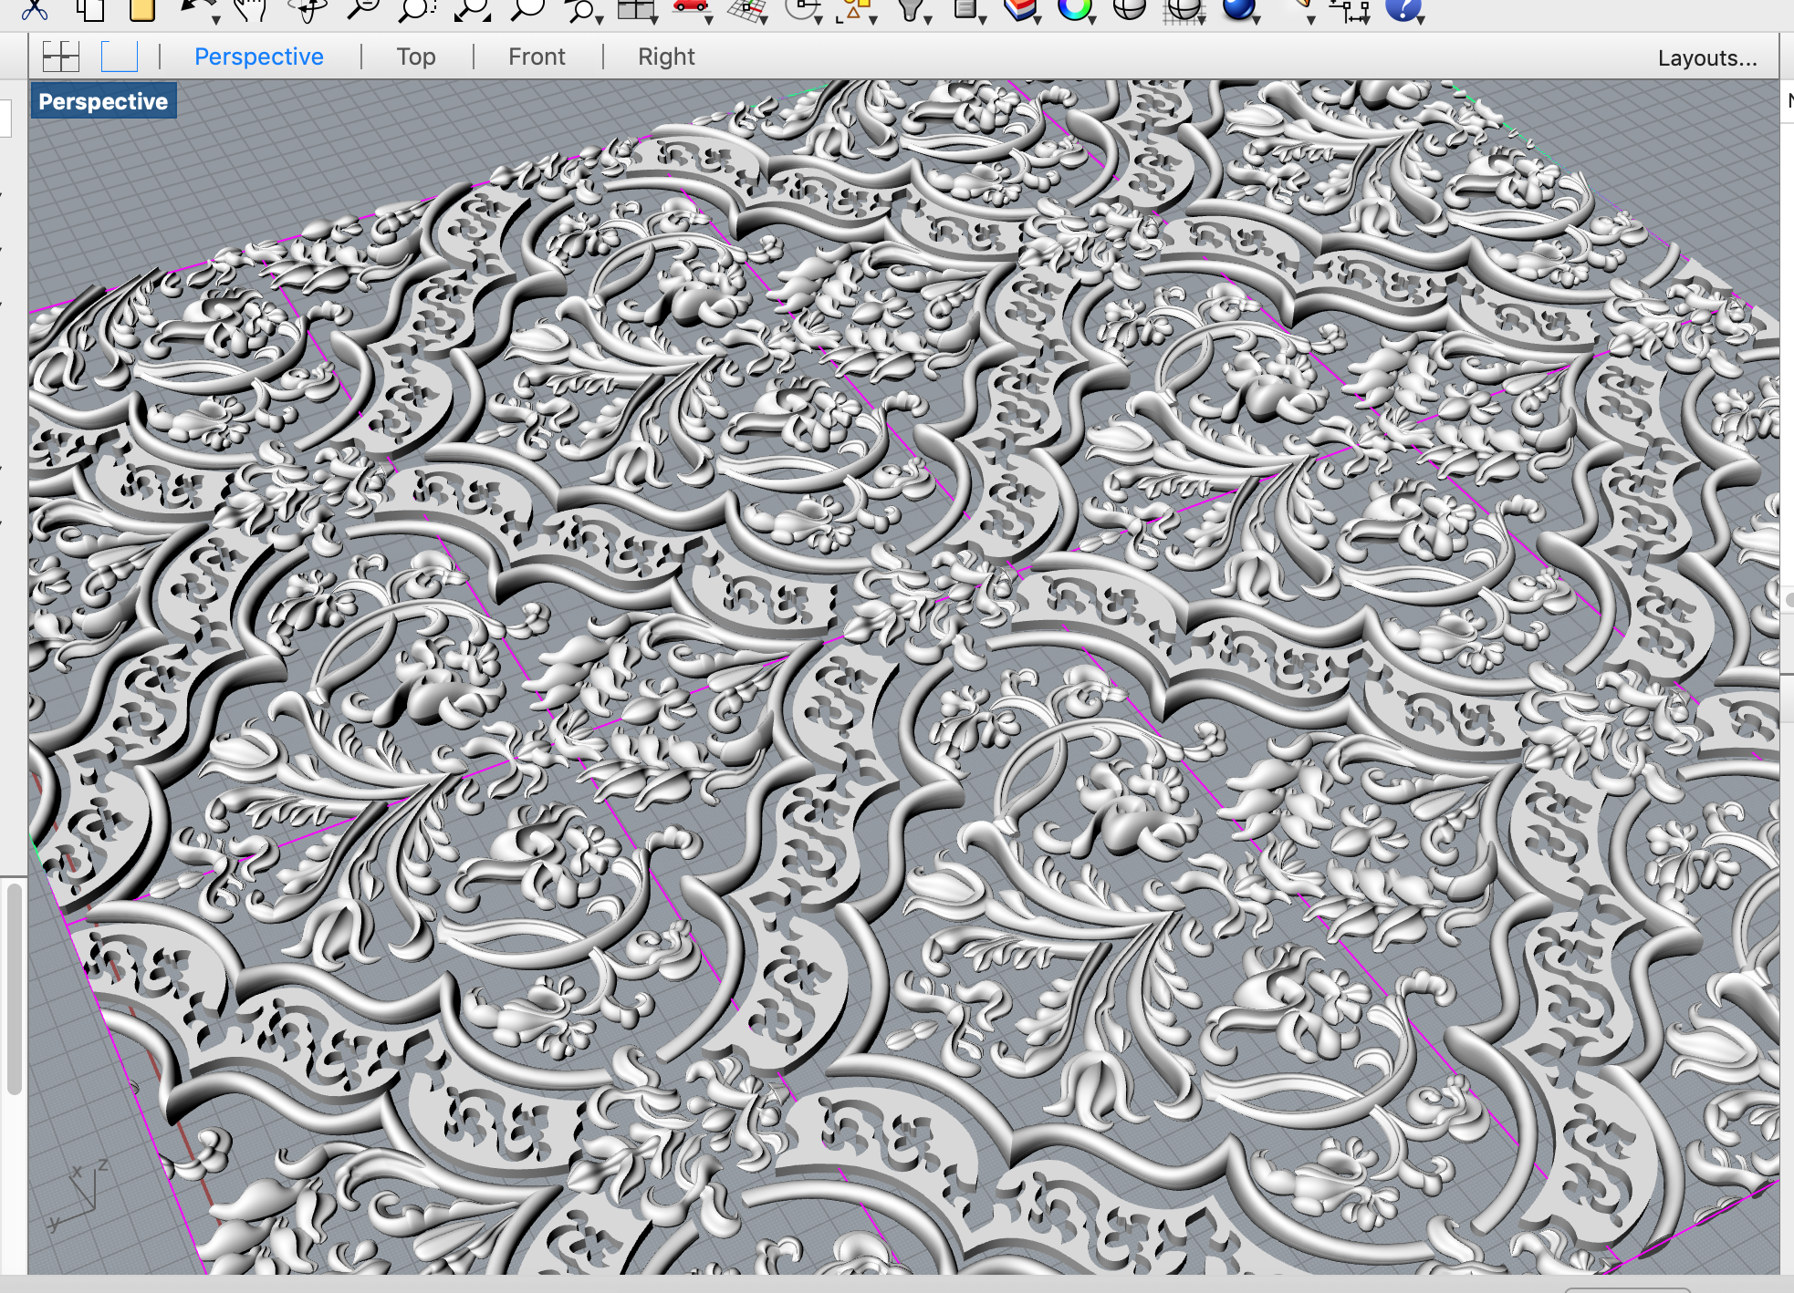This screenshot has height=1293, width=1794.
Task: Click the Zoom Extents icon
Action: pos(473,9)
